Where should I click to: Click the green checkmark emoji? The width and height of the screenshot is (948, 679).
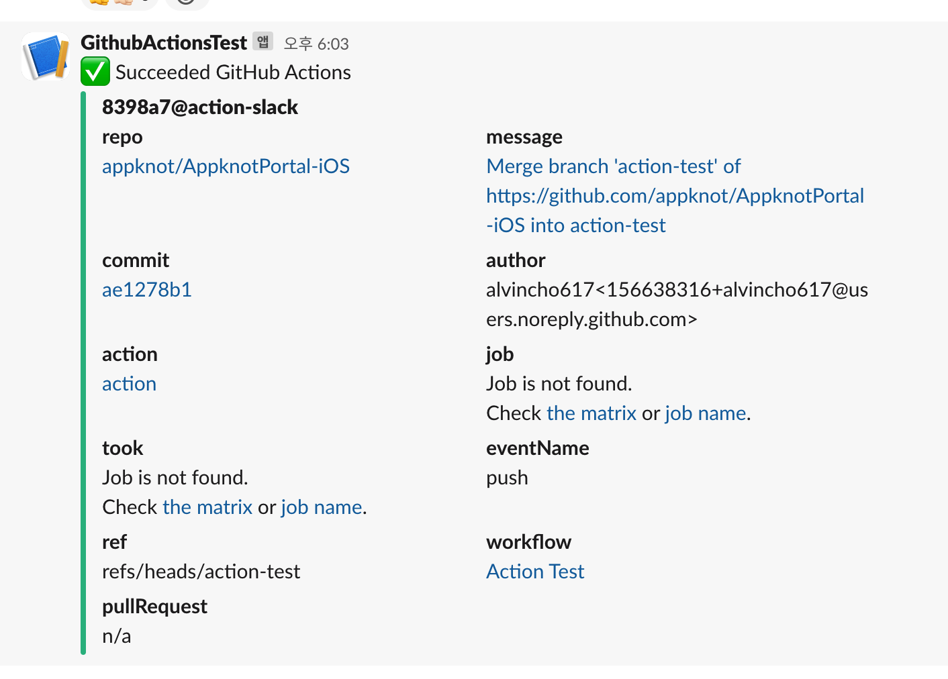[95, 72]
